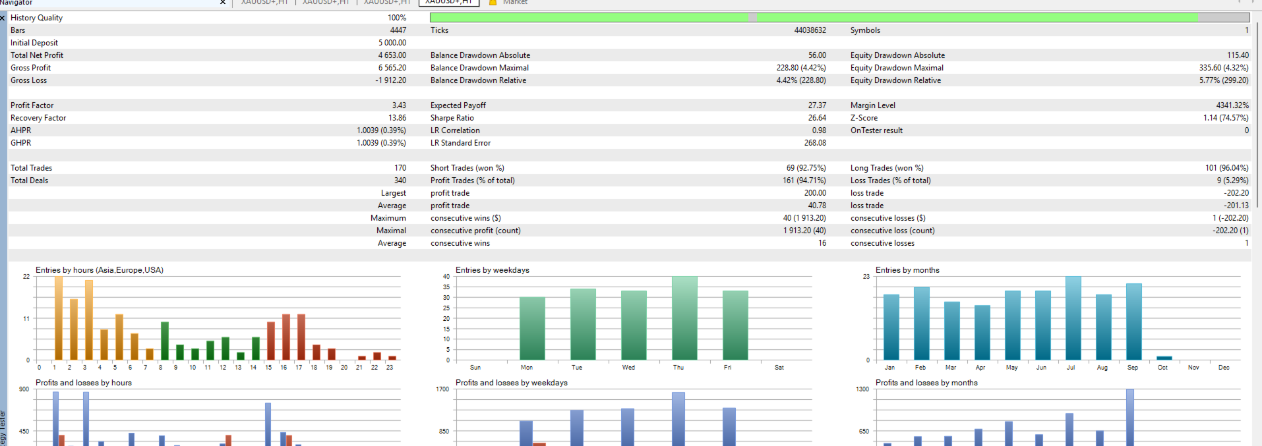Click the Total Deals value '340'

400,181
